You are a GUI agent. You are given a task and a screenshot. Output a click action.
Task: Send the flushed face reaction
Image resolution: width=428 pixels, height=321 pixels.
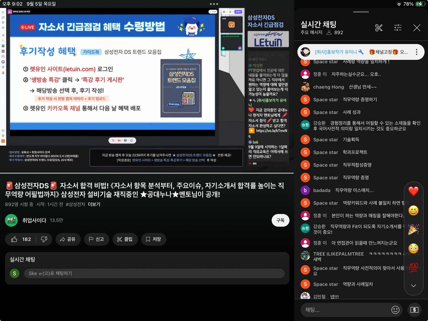point(413,248)
